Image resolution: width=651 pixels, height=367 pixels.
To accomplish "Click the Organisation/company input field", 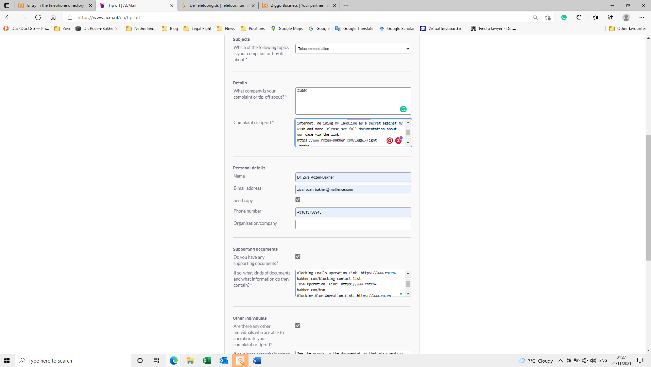I will pyautogui.click(x=353, y=224).
